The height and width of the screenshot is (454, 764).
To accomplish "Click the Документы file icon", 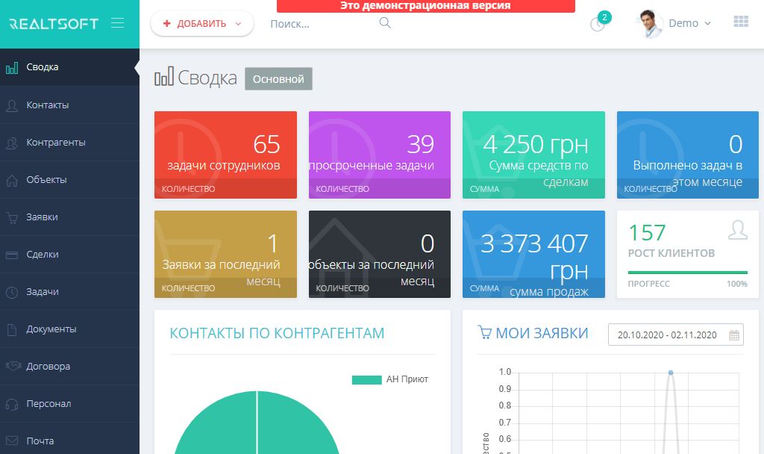I will [x=12, y=329].
